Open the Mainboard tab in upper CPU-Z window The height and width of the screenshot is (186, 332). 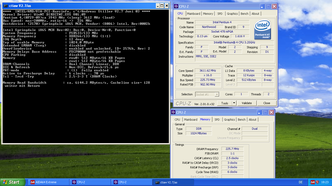[193, 14]
